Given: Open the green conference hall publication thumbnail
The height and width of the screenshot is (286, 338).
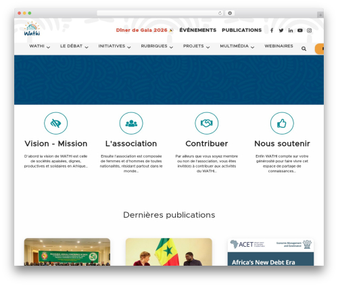Looking at the screenshot, I should tap(67, 252).
